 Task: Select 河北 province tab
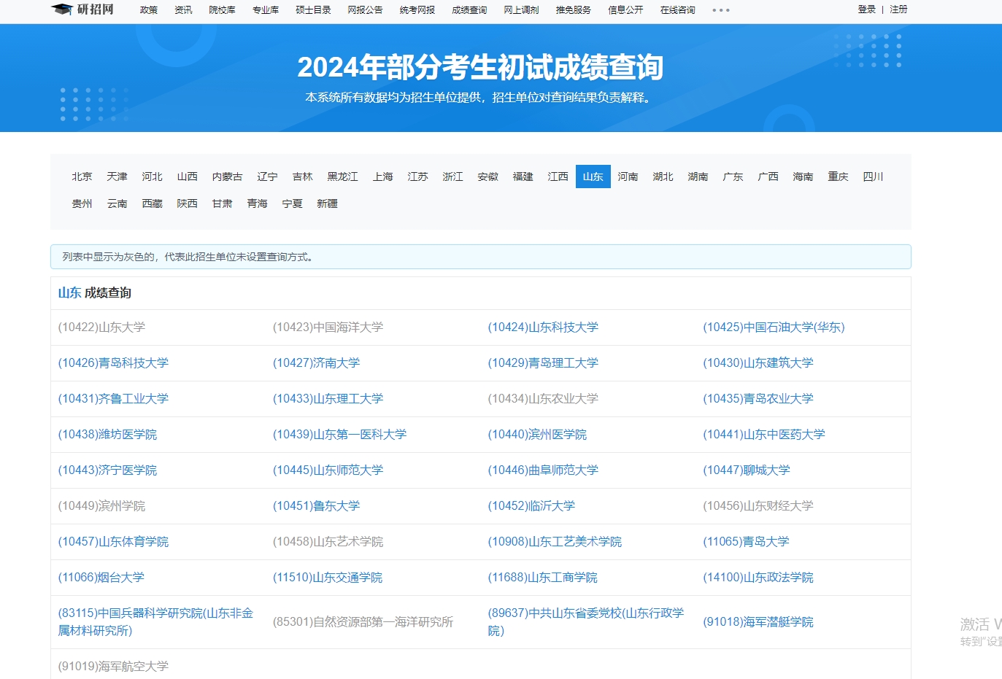(152, 176)
